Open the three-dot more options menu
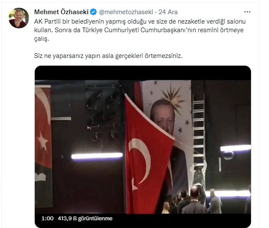Screen dimensions: 269x228 pos(247,12)
